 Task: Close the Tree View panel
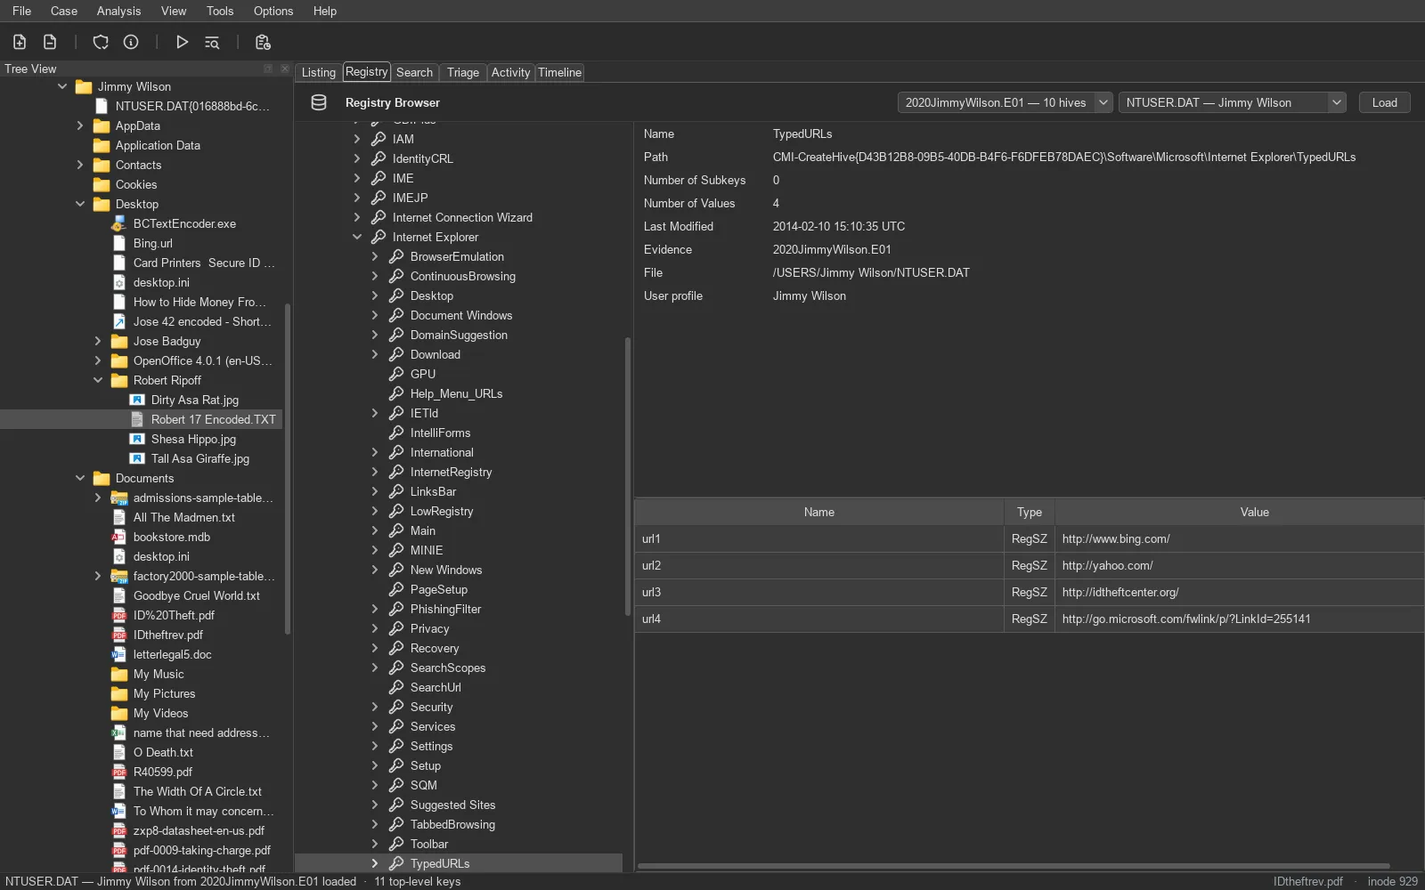pyautogui.click(x=284, y=69)
